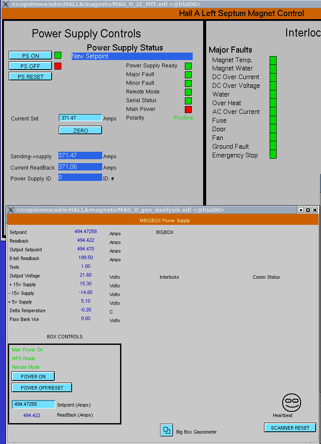Viewport: 321px width, 444px height.
Task: Click the Major Fault green status indicator
Action: click(x=188, y=75)
